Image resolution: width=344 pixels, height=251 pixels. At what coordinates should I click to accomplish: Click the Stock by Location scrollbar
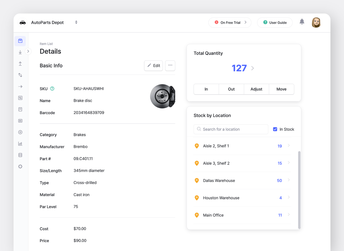pos(299,190)
